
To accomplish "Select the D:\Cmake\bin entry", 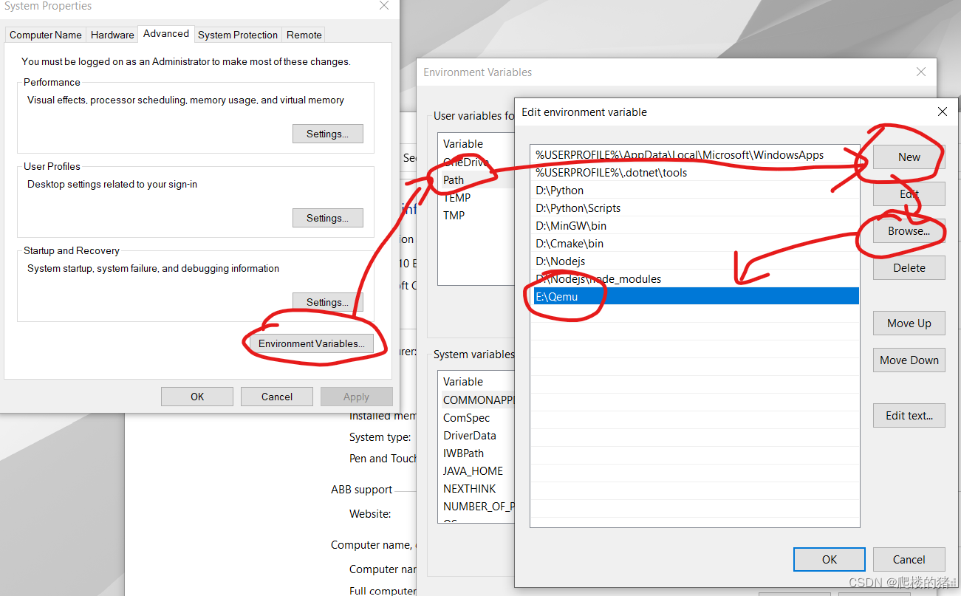I will pyautogui.click(x=695, y=244).
